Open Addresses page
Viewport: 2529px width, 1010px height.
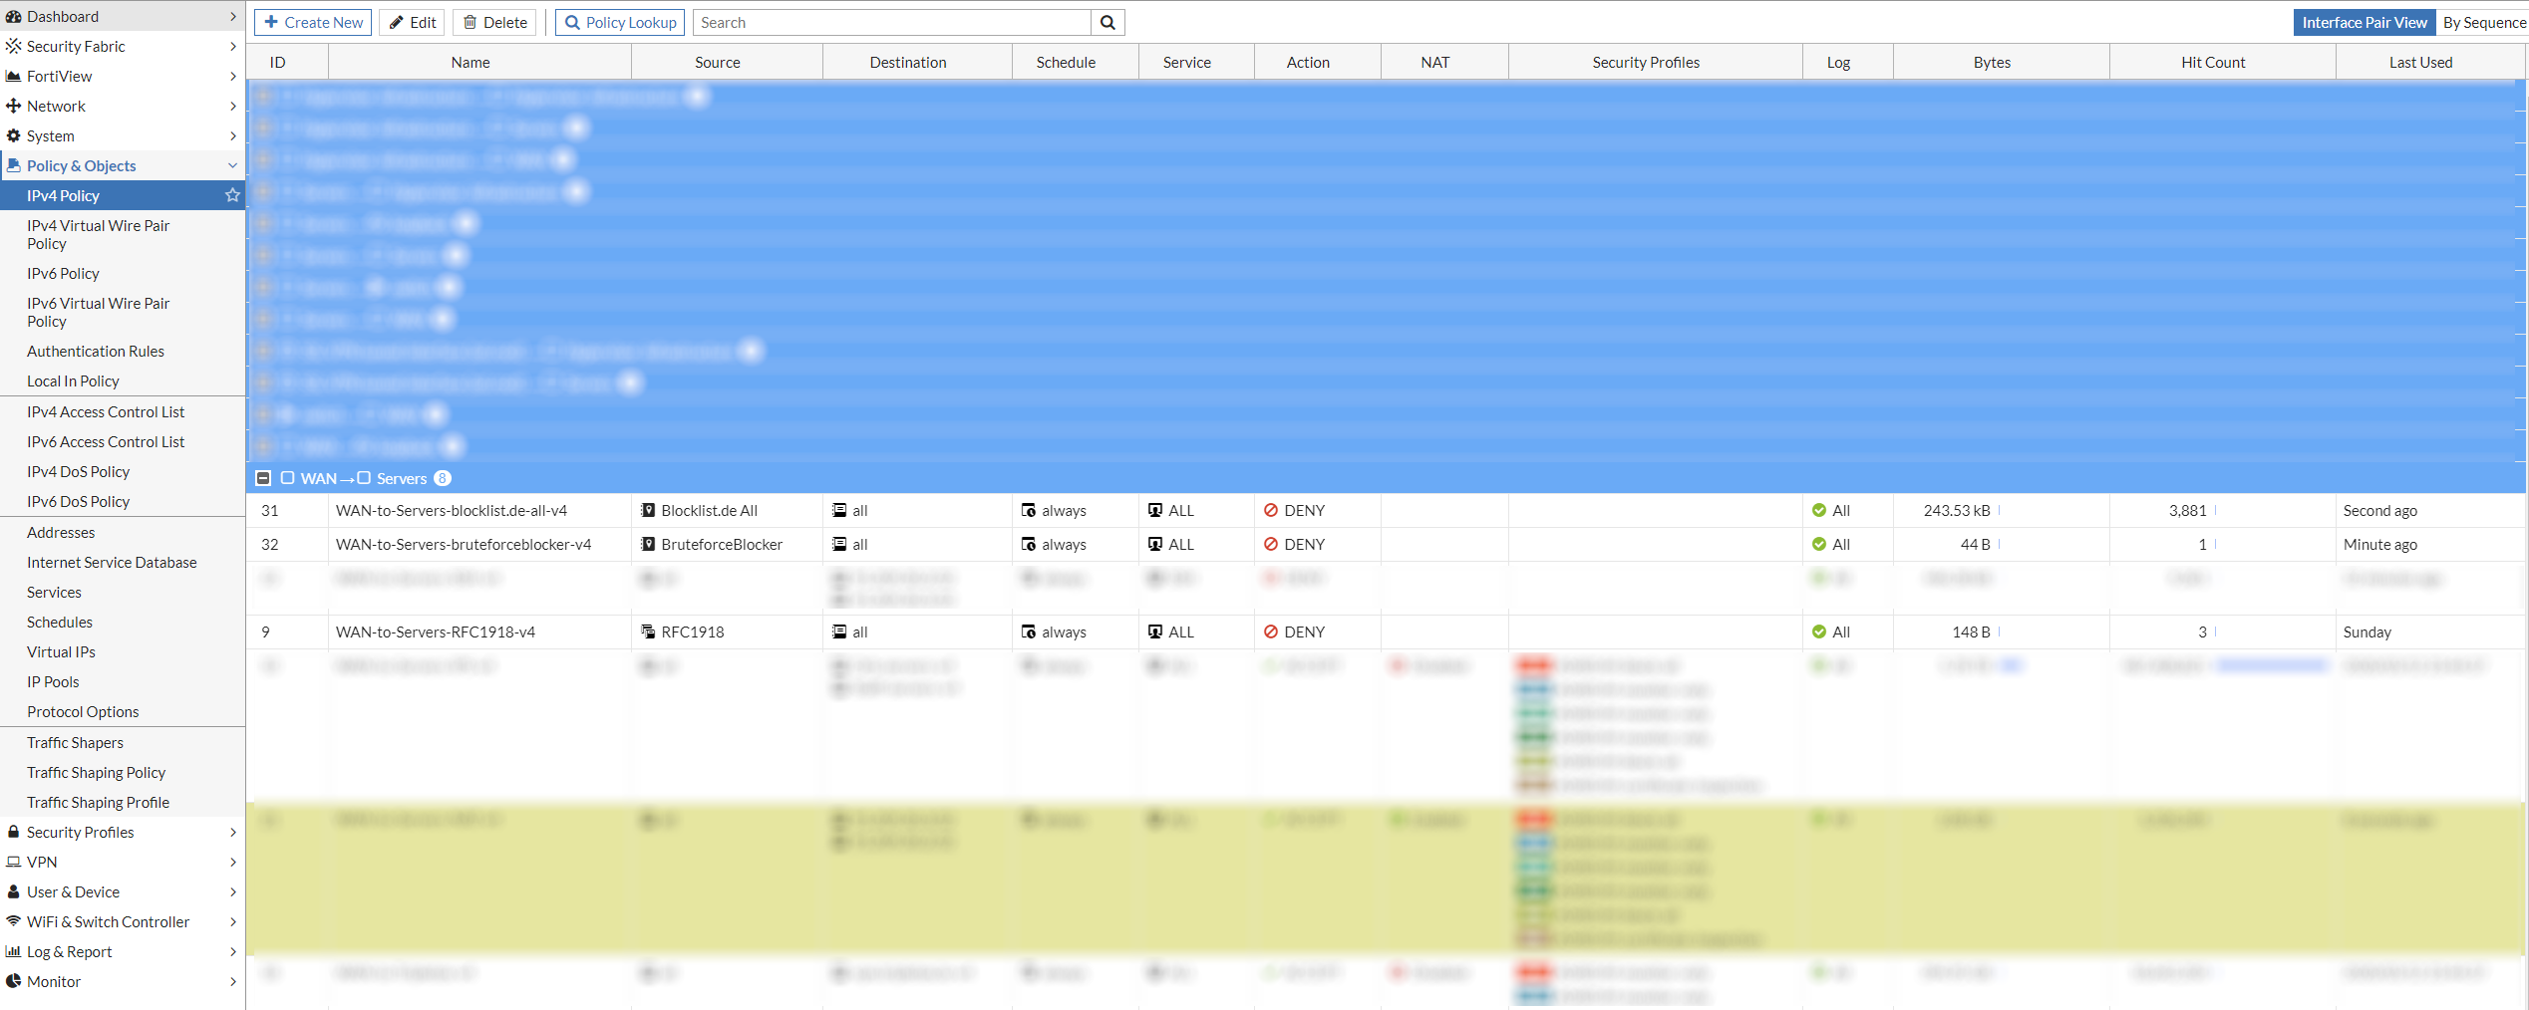coord(61,533)
